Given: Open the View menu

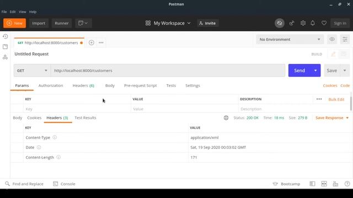Looking at the screenshot, I should click(x=22, y=12).
